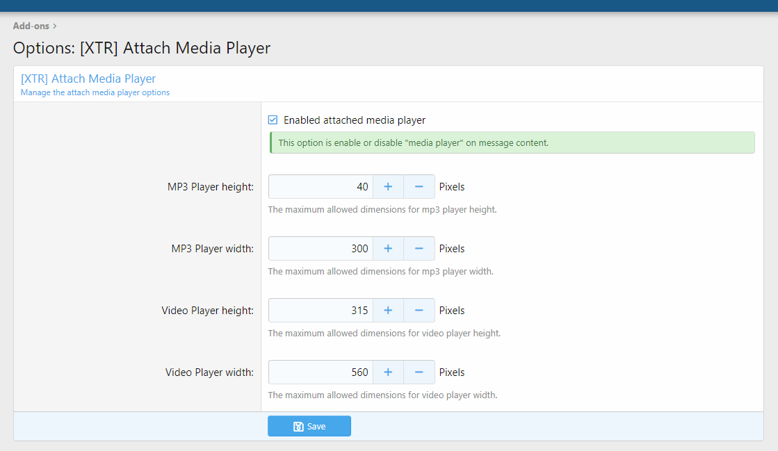Increase Video Player height with plus
Viewport: 778px width, 451px height.
388,310
